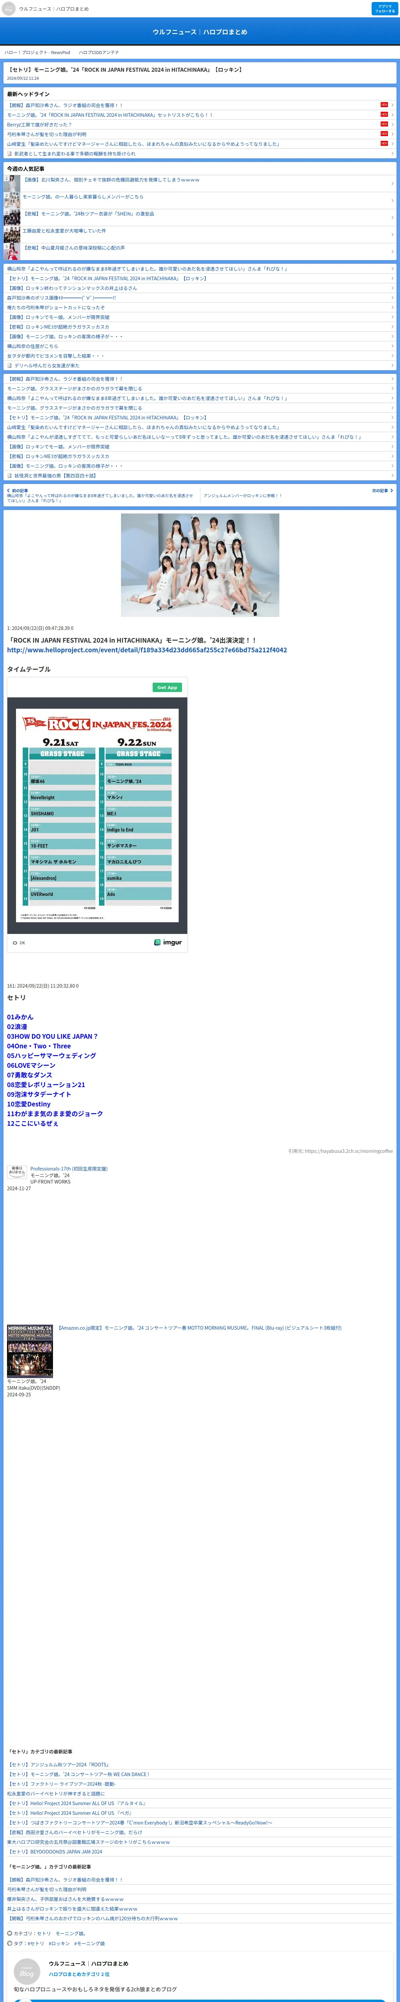The width and height of the screenshot is (400, 2002).
Task: Click document icon beside デリヘル呼んだら女友達が来た
Action: [9, 365]
